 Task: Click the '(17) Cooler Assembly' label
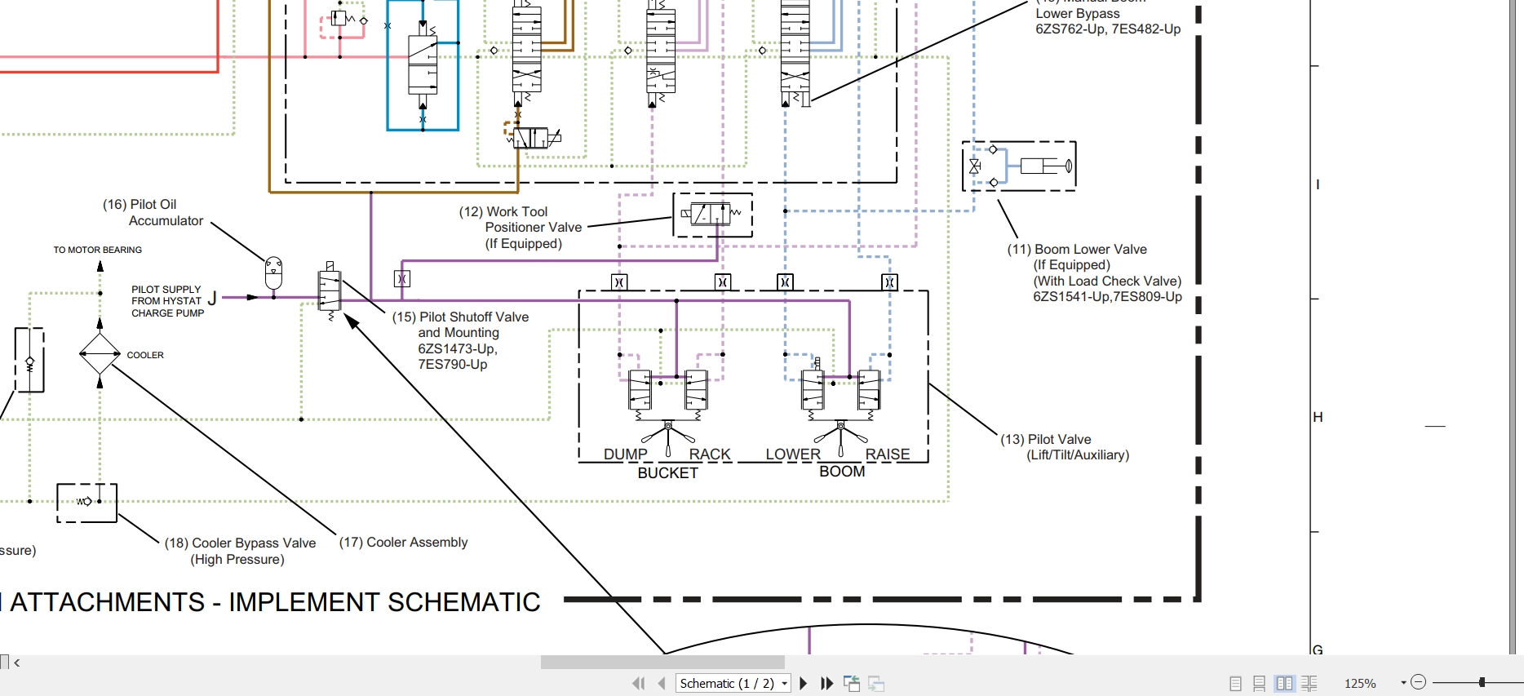pos(403,542)
